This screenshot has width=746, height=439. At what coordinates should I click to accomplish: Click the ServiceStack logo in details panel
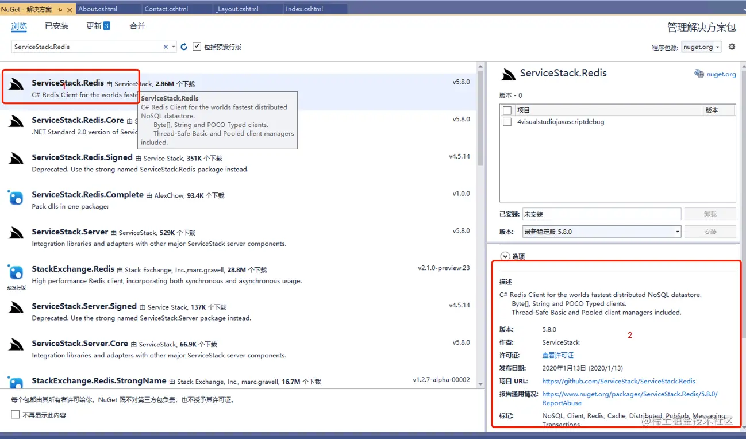pyautogui.click(x=508, y=75)
